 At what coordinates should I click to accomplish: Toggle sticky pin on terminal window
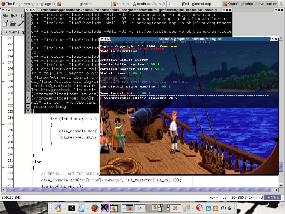click(31, 10)
